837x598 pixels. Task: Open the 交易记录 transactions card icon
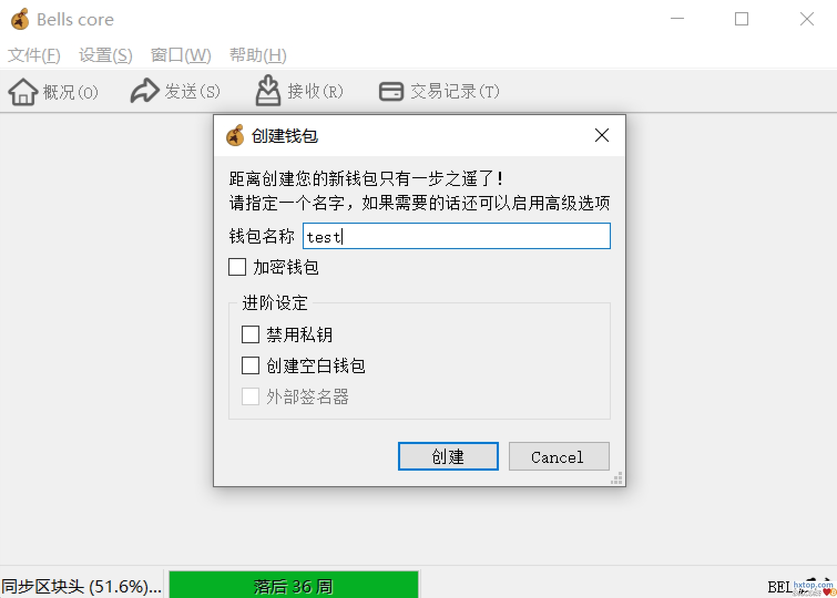[x=391, y=91]
